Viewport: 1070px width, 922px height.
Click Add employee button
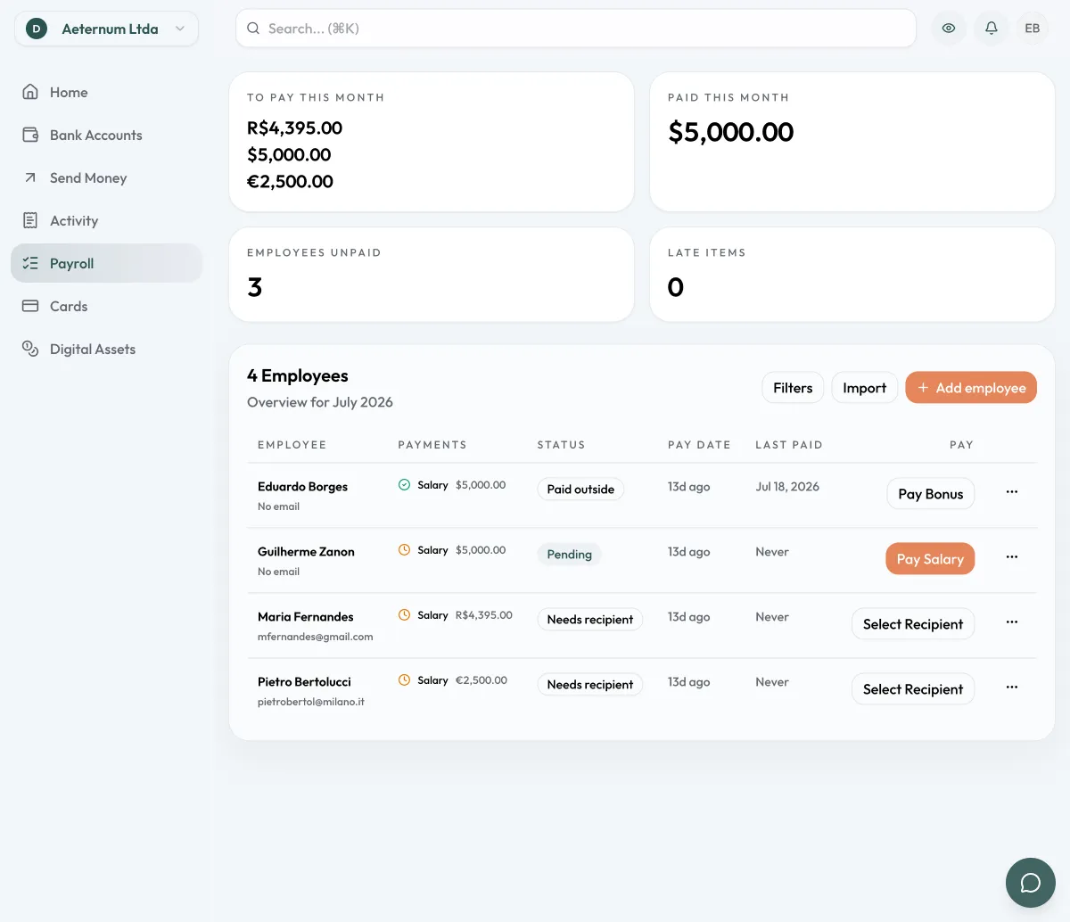click(971, 388)
